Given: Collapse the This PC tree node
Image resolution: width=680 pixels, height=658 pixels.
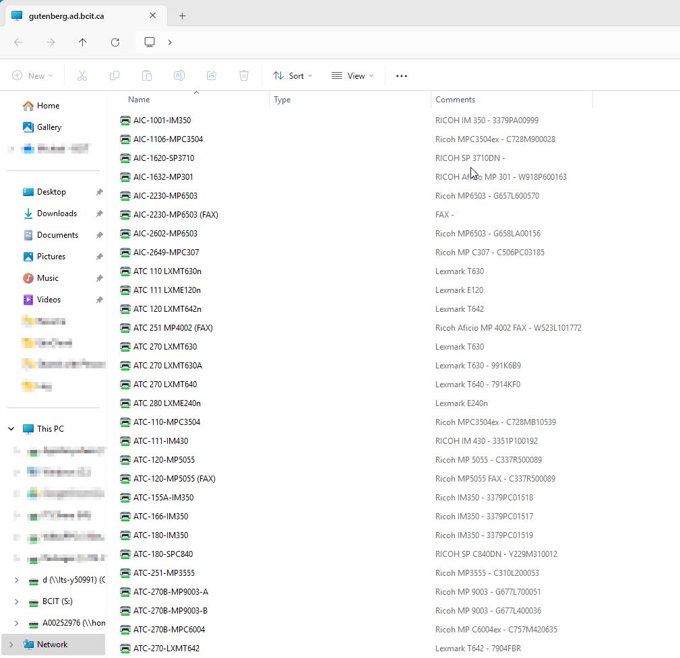Looking at the screenshot, I should 11,429.
